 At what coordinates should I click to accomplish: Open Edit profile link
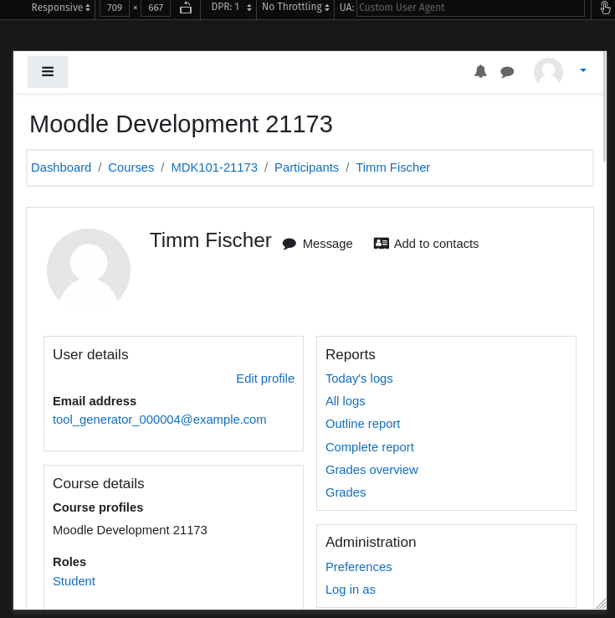click(265, 379)
